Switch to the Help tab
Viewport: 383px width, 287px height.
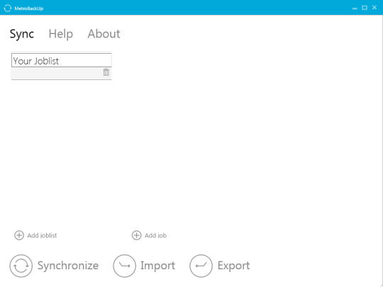(60, 34)
